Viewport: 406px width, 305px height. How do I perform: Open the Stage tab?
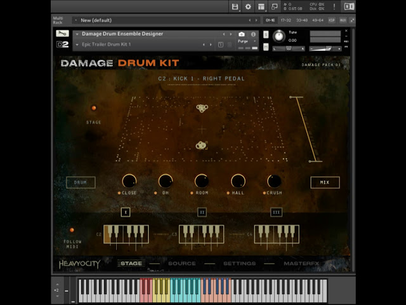pos(131,264)
